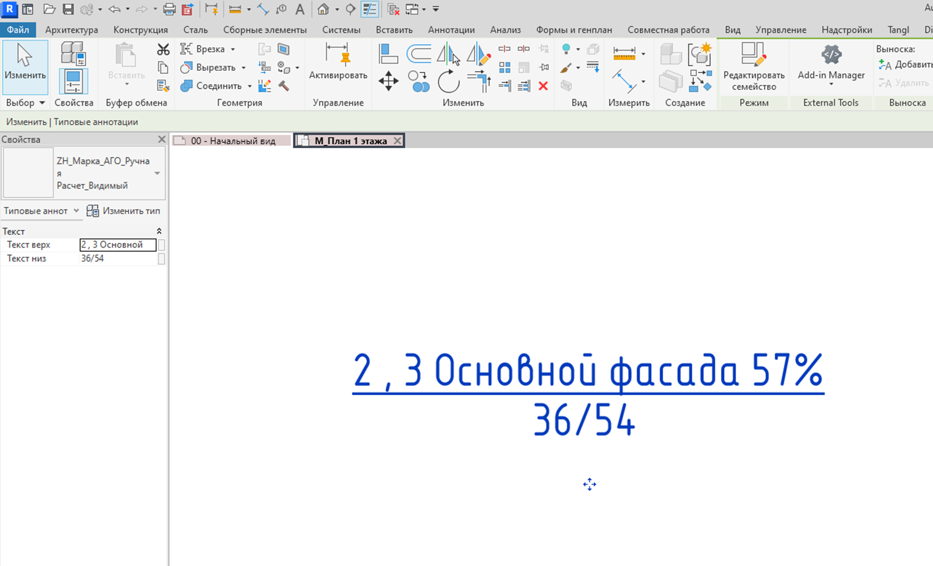933x566 pixels.
Task: Toggle the checkbox beside Текст верх
Action: point(162,245)
